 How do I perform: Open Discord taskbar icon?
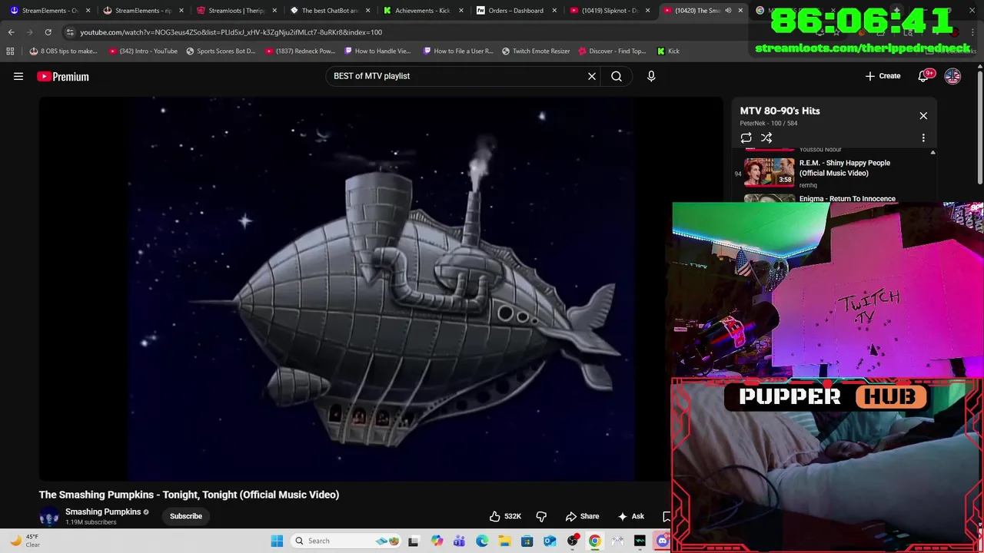coord(662,541)
